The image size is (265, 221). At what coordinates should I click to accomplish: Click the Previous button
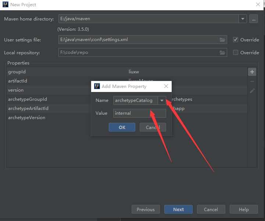point(146,209)
